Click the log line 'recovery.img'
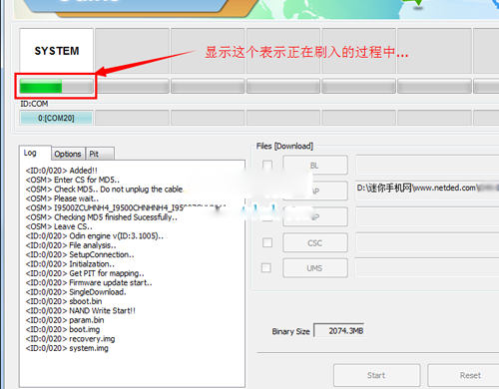This screenshot has width=499, height=389. tap(70, 339)
